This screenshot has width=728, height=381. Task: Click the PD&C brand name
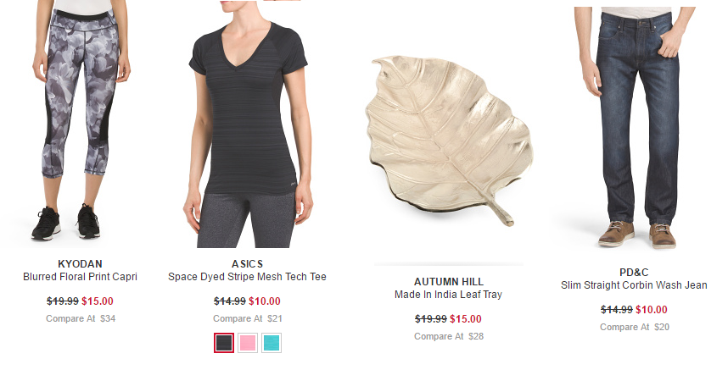pyautogui.click(x=634, y=272)
